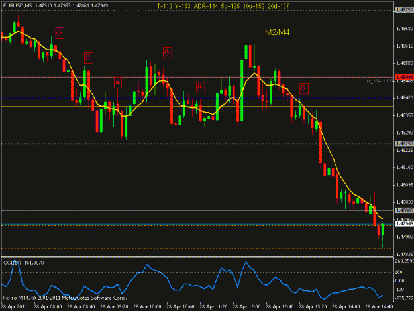
Task: Click the 28 Apr 09:20 time label
Action: point(114,307)
